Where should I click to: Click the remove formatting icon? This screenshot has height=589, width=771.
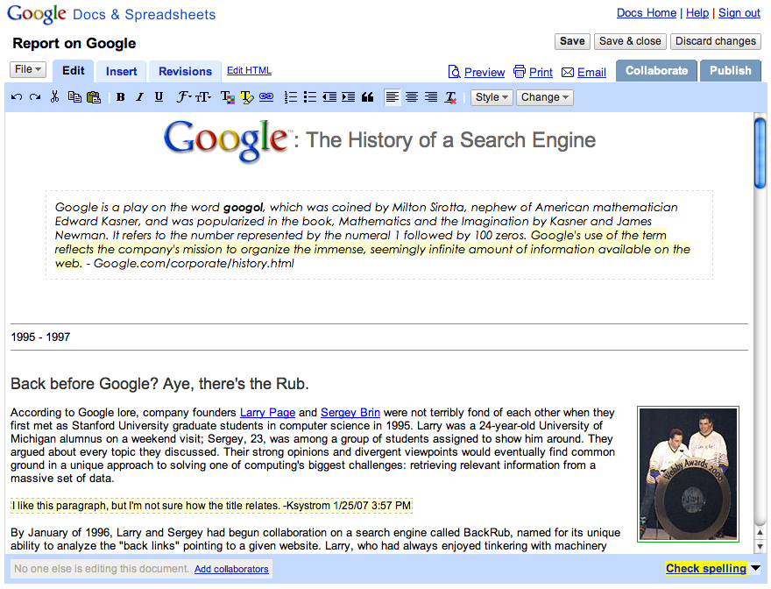[x=451, y=97]
